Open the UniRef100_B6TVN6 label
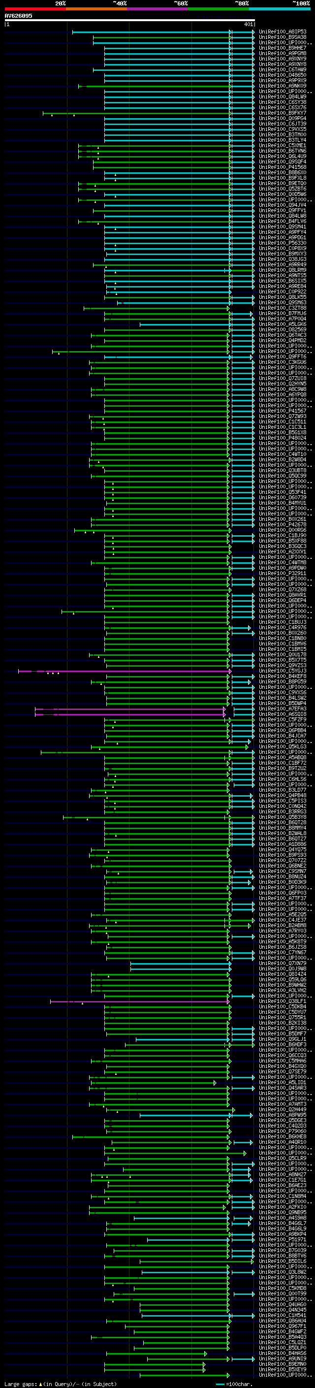This screenshot has height=1388, width=315. click(x=282, y=151)
